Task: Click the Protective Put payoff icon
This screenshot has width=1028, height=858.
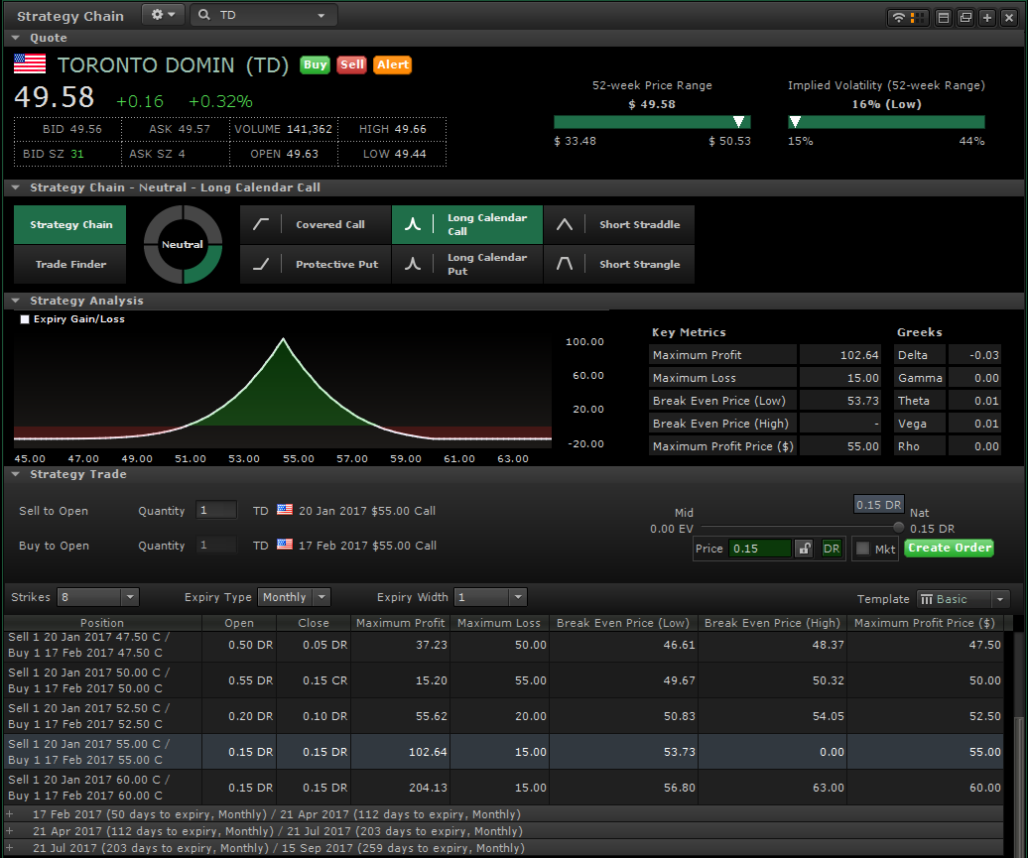Action: pos(261,264)
